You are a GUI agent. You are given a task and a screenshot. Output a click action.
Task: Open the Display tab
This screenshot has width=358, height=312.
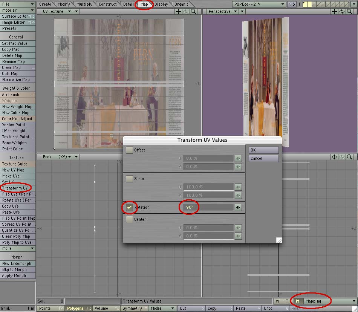point(161,4)
